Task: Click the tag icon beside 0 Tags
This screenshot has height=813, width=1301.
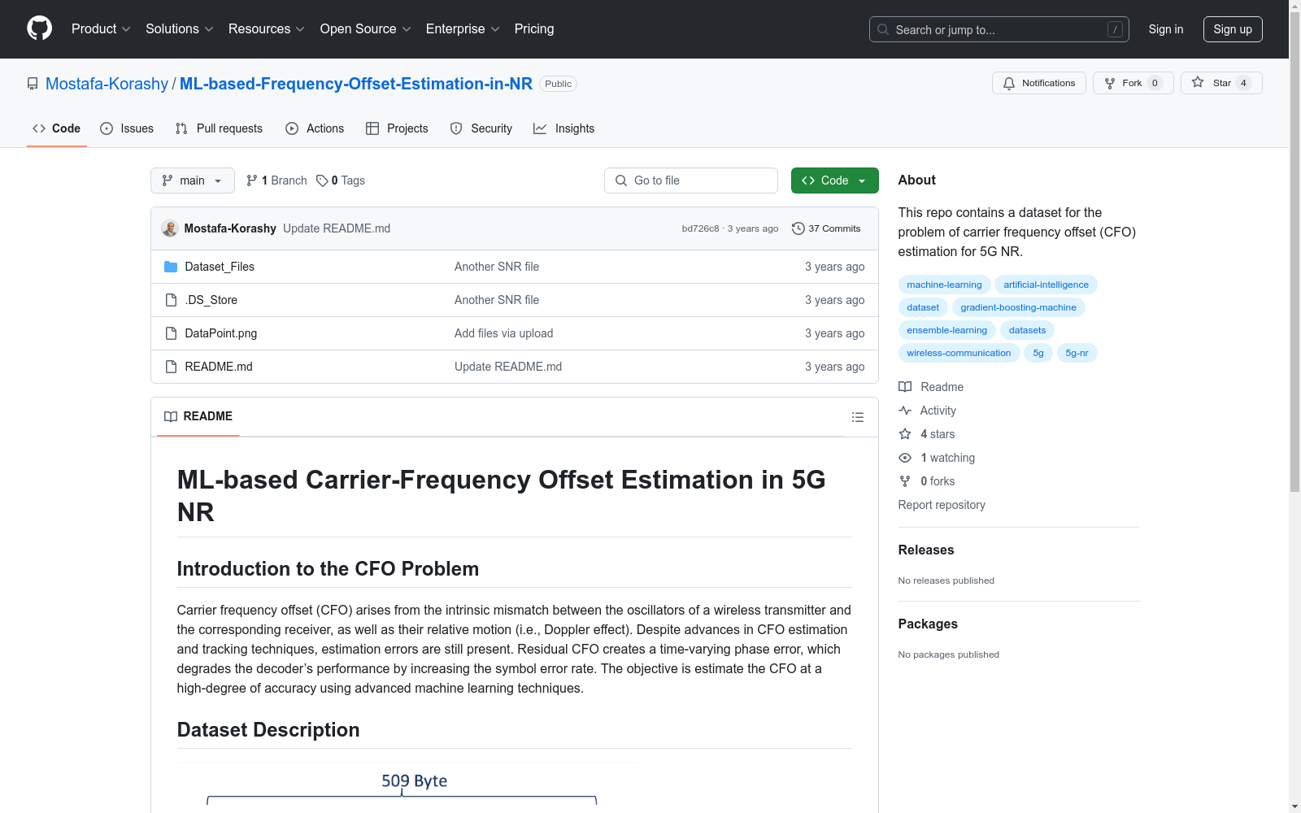Action: point(322,180)
